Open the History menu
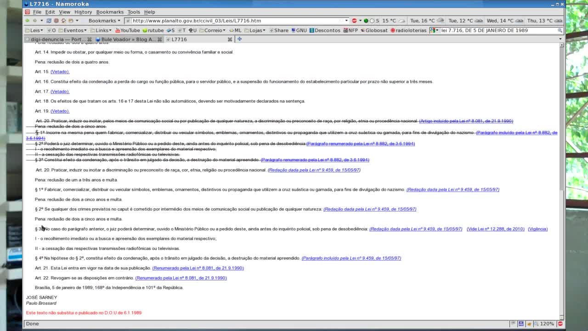588x331 pixels. coord(83,12)
